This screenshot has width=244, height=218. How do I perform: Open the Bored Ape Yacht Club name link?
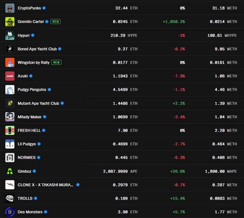point(37,49)
